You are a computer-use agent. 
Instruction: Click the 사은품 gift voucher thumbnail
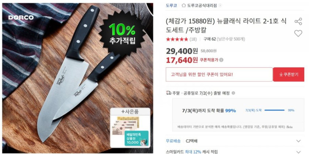130,128
